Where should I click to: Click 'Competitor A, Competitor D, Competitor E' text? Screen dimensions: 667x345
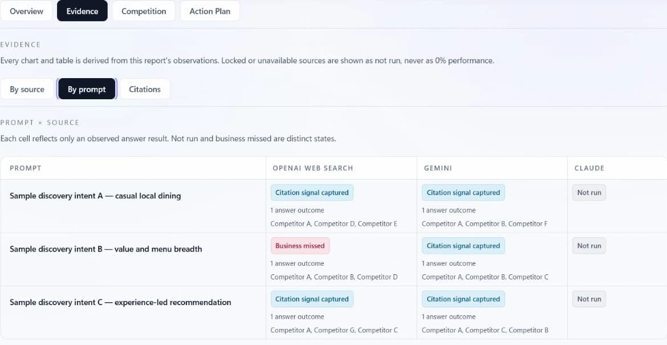pos(334,224)
